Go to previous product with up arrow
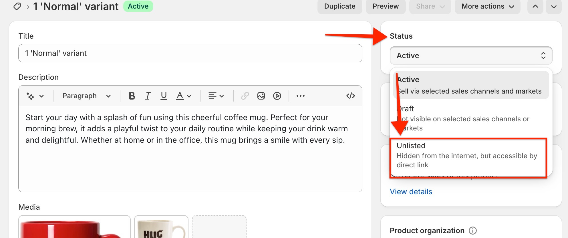The width and height of the screenshot is (568, 238). 535,6
